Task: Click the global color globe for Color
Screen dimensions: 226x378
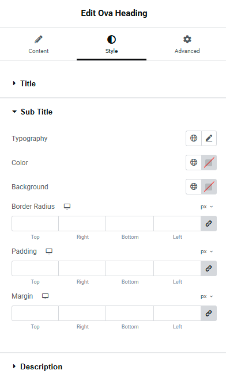Action: click(x=194, y=162)
